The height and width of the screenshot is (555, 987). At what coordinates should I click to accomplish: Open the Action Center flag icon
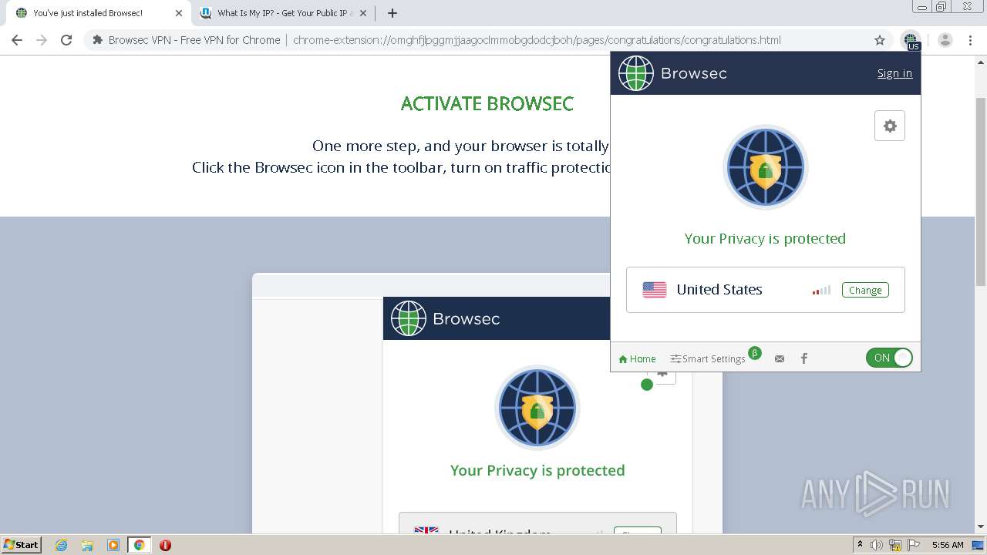click(x=914, y=545)
